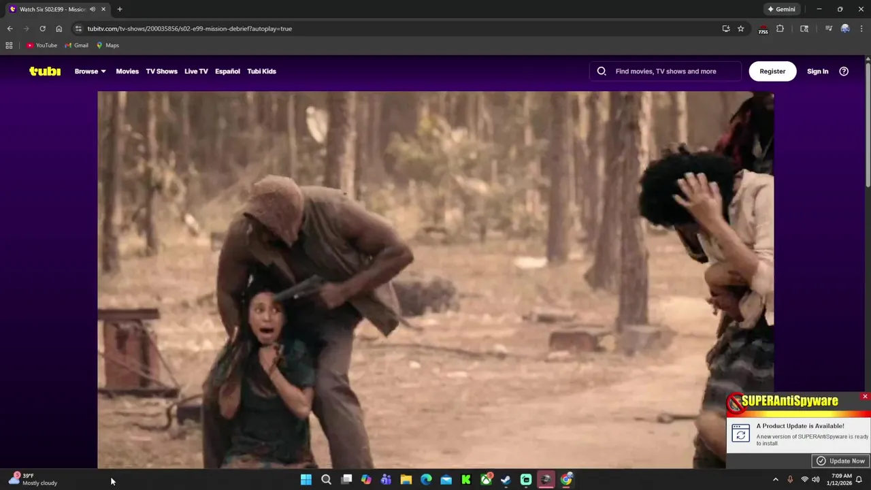Click Update Now in SUPERAntiSpyware popup

click(x=841, y=461)
